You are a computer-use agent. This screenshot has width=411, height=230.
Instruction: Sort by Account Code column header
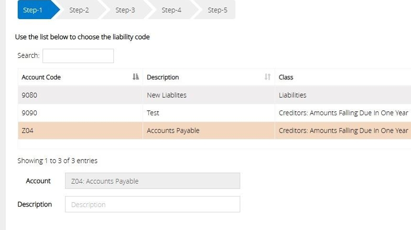(42, 77)
